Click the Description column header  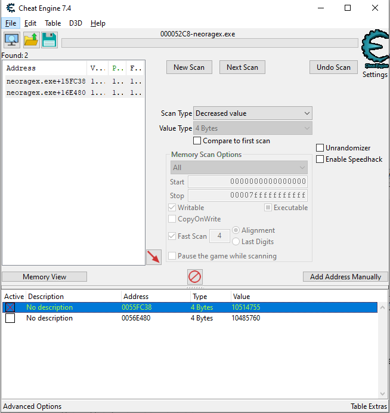coord(74,297)
